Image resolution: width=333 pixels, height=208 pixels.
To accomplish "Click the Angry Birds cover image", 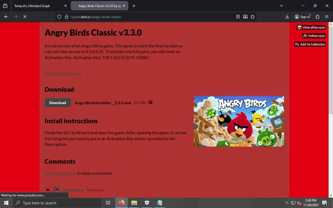I will coord(239,121).
